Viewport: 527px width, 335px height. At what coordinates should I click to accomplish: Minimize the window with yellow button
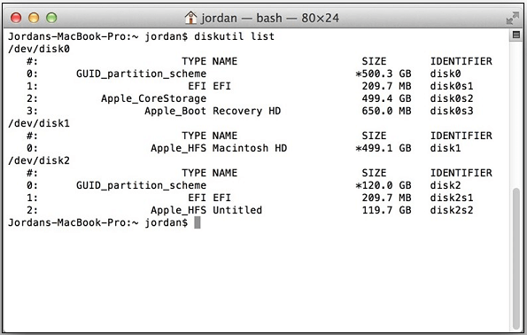[34, 18]
